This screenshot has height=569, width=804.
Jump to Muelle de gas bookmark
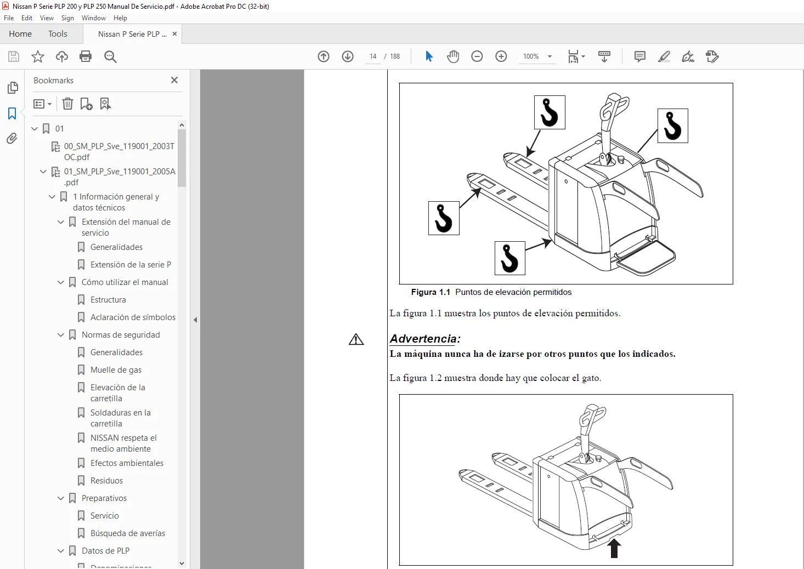click(116, 370)
